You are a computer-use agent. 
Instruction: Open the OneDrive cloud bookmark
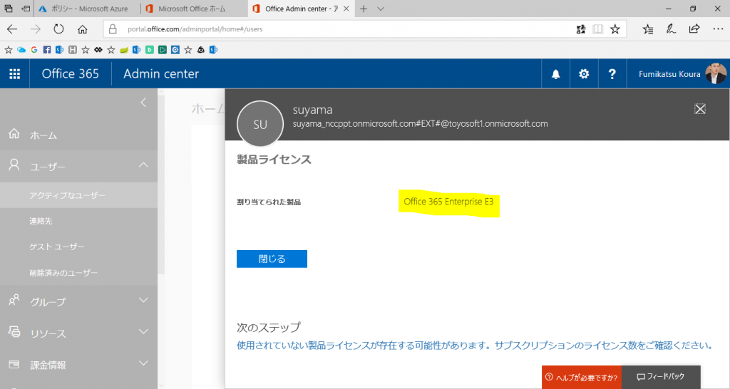pos(21,50)
